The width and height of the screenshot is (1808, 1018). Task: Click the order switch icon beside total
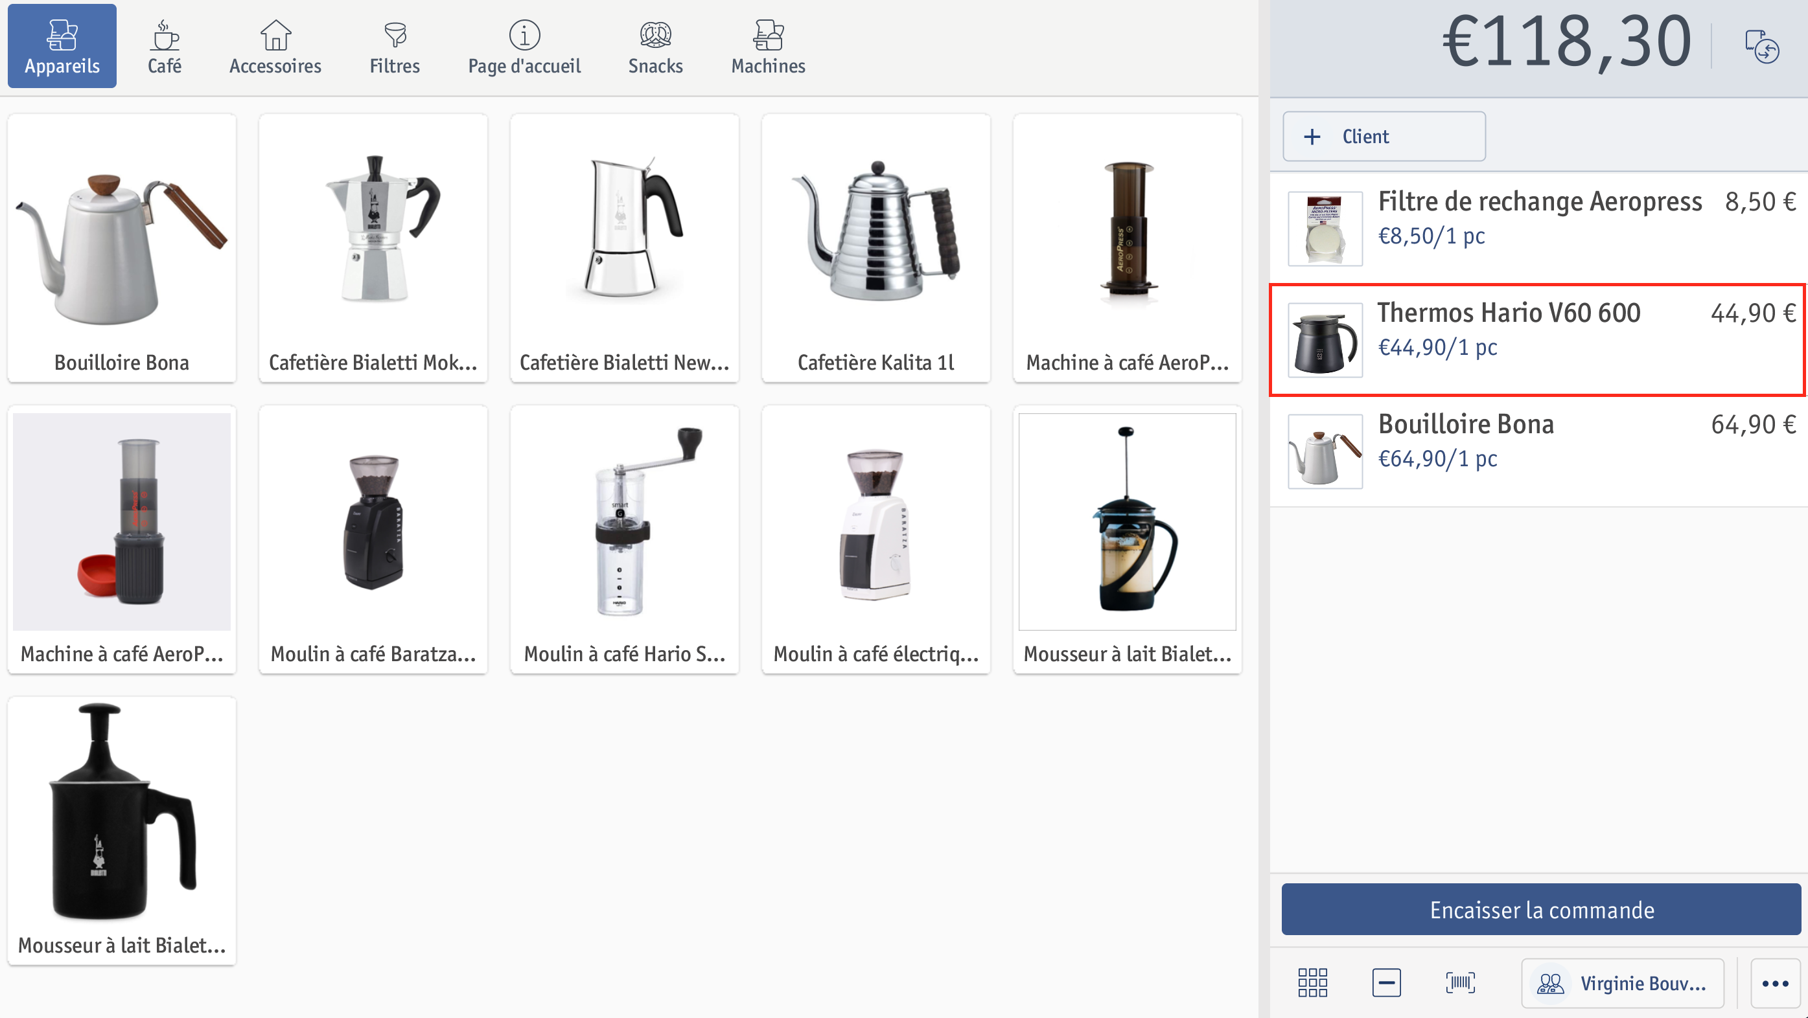(x=1762, y=47)
